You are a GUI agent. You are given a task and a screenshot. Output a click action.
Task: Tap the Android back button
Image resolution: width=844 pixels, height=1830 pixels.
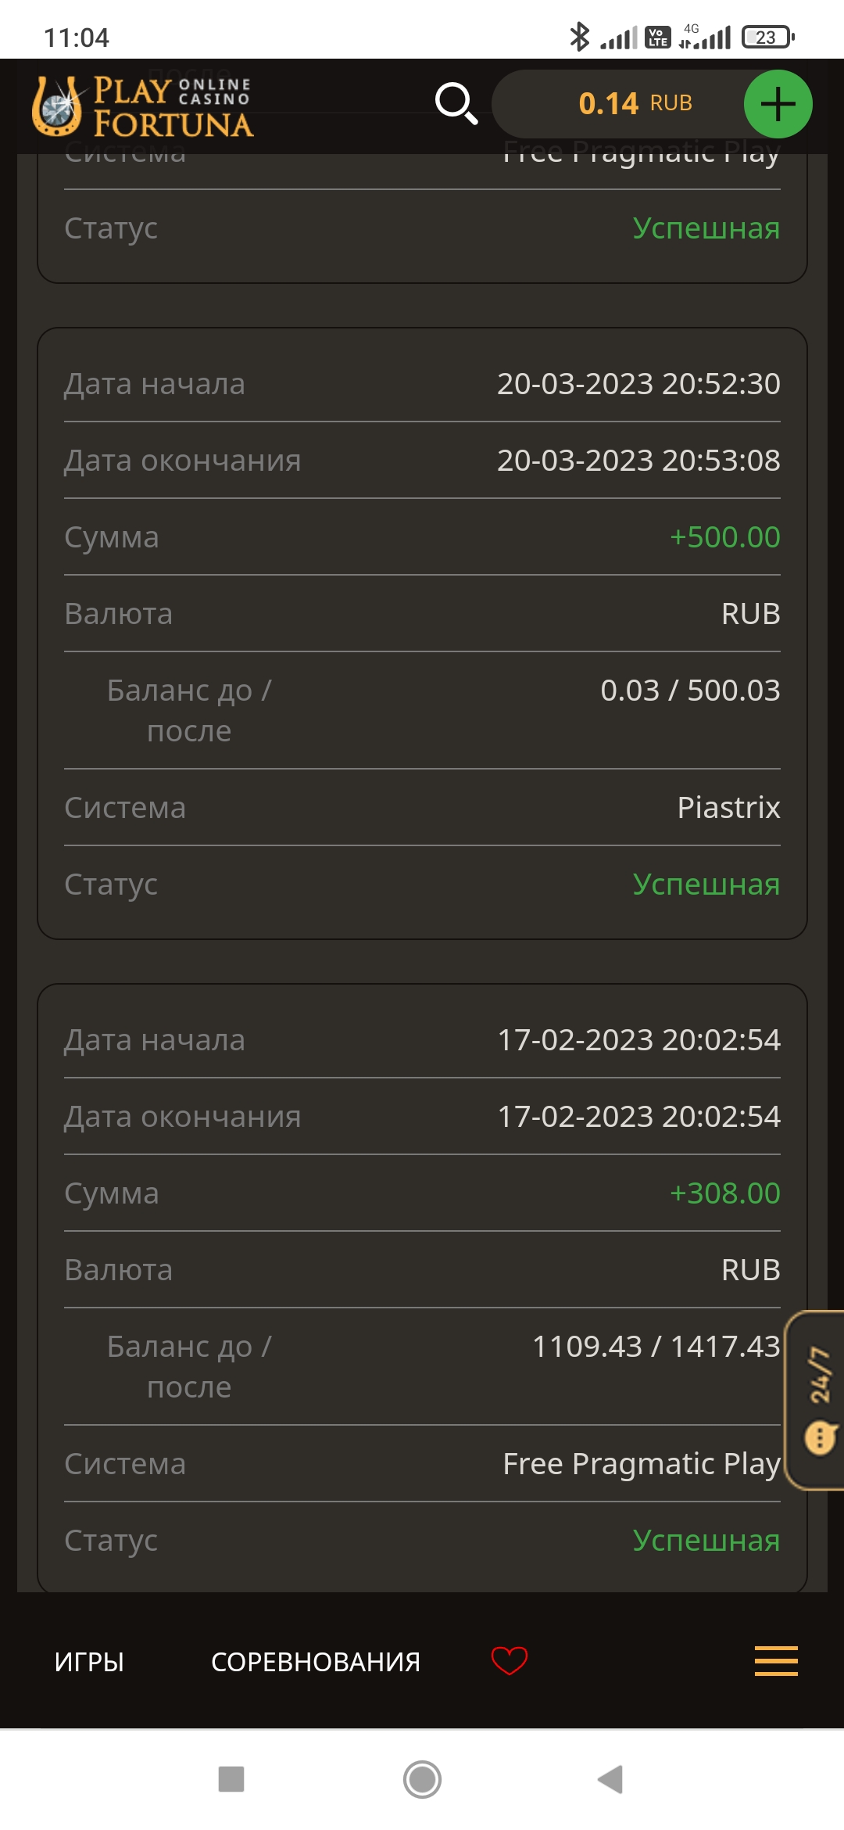pyautogui.click(x=610, y=1779)
